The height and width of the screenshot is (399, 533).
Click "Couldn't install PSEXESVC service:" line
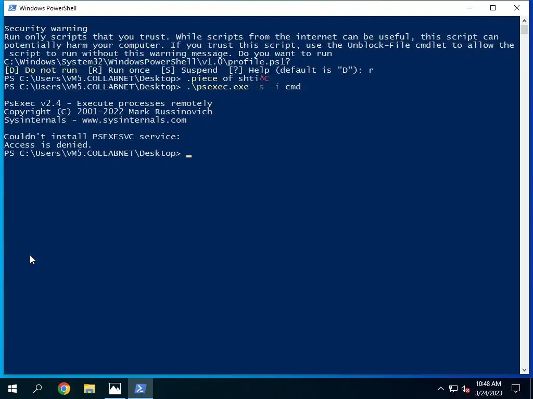coord(92,137)
